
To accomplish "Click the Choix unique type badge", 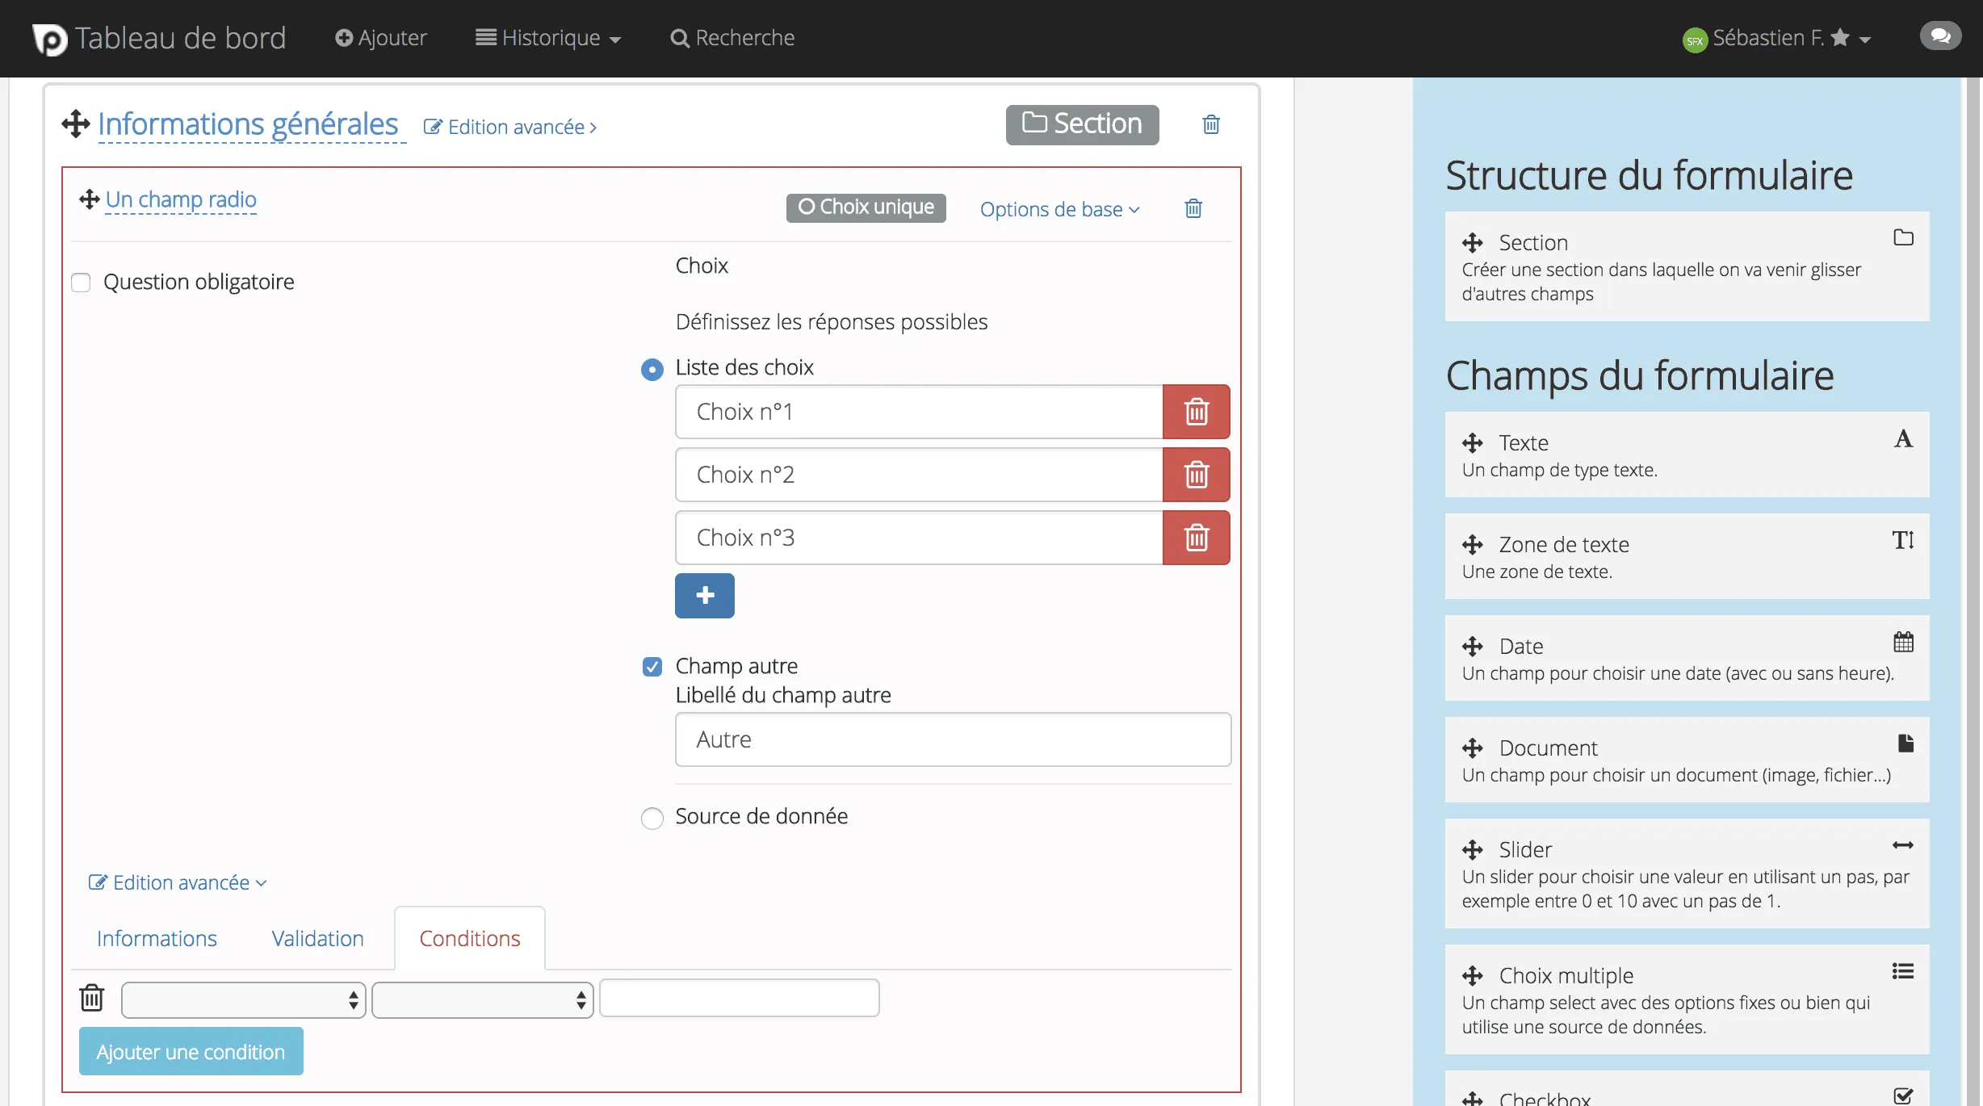I will pyautogui.click(x=866, y=207).
